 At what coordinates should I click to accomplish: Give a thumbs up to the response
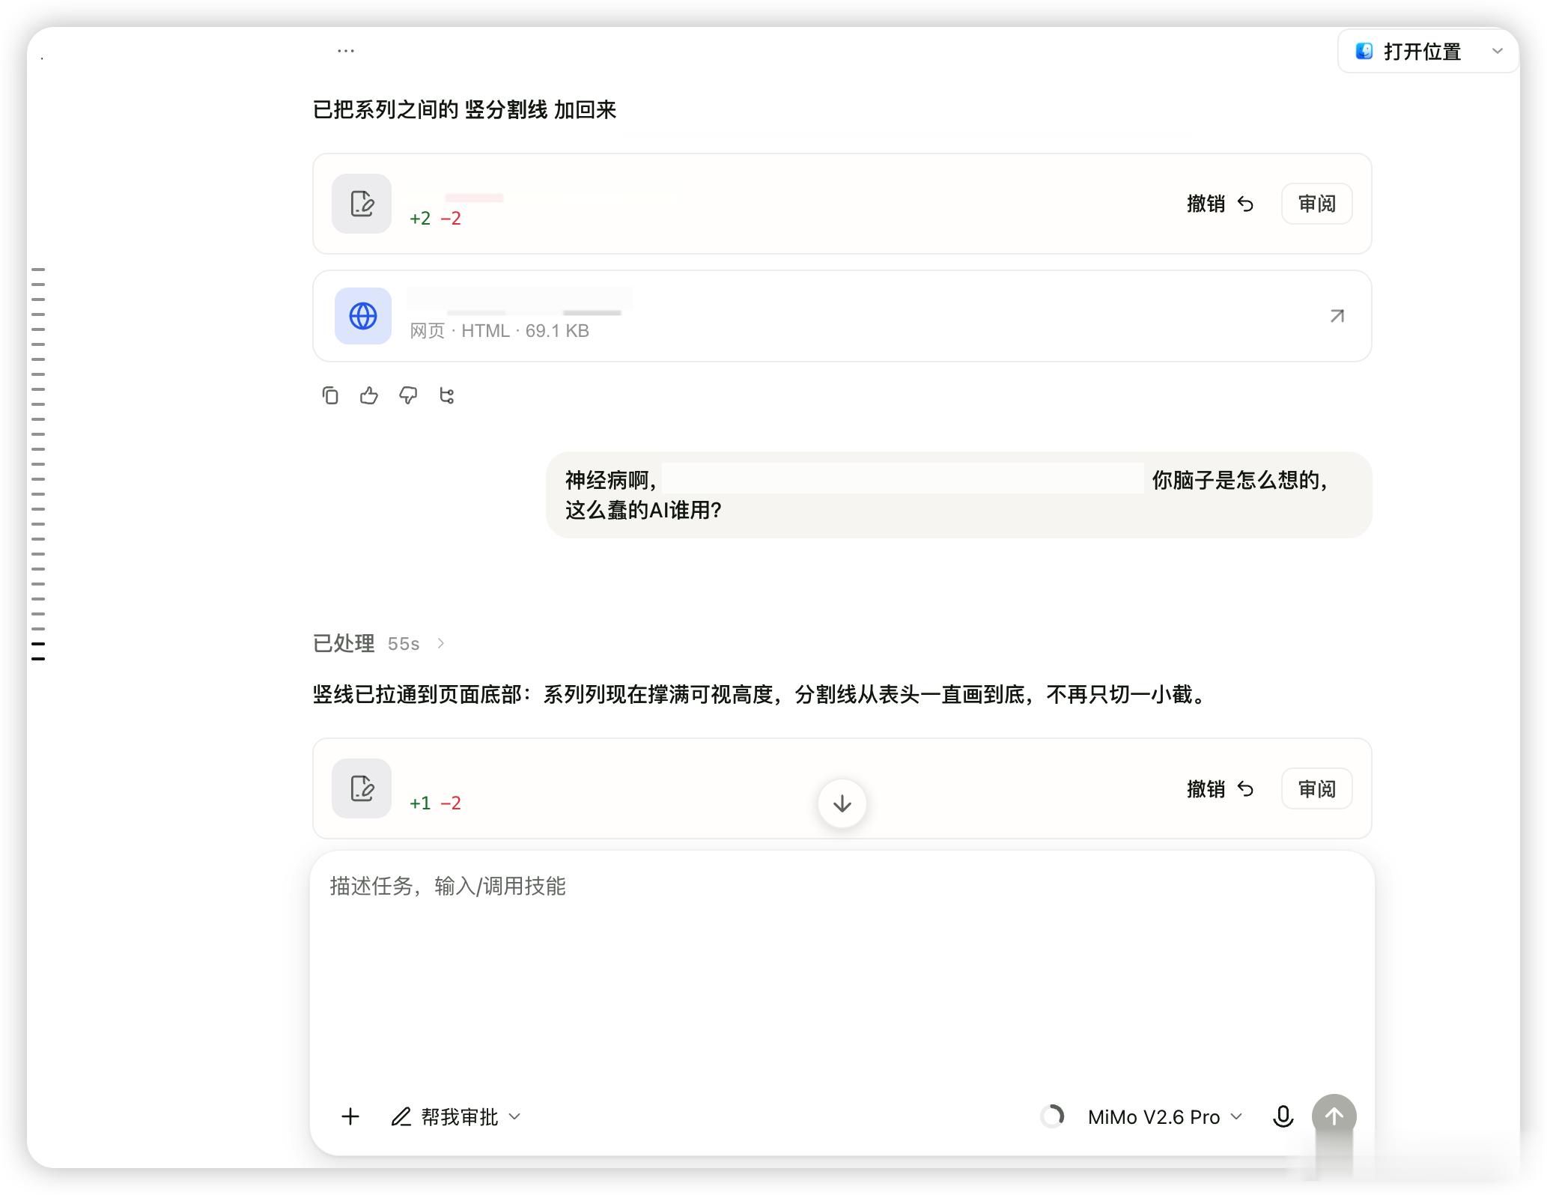[369, 395]
